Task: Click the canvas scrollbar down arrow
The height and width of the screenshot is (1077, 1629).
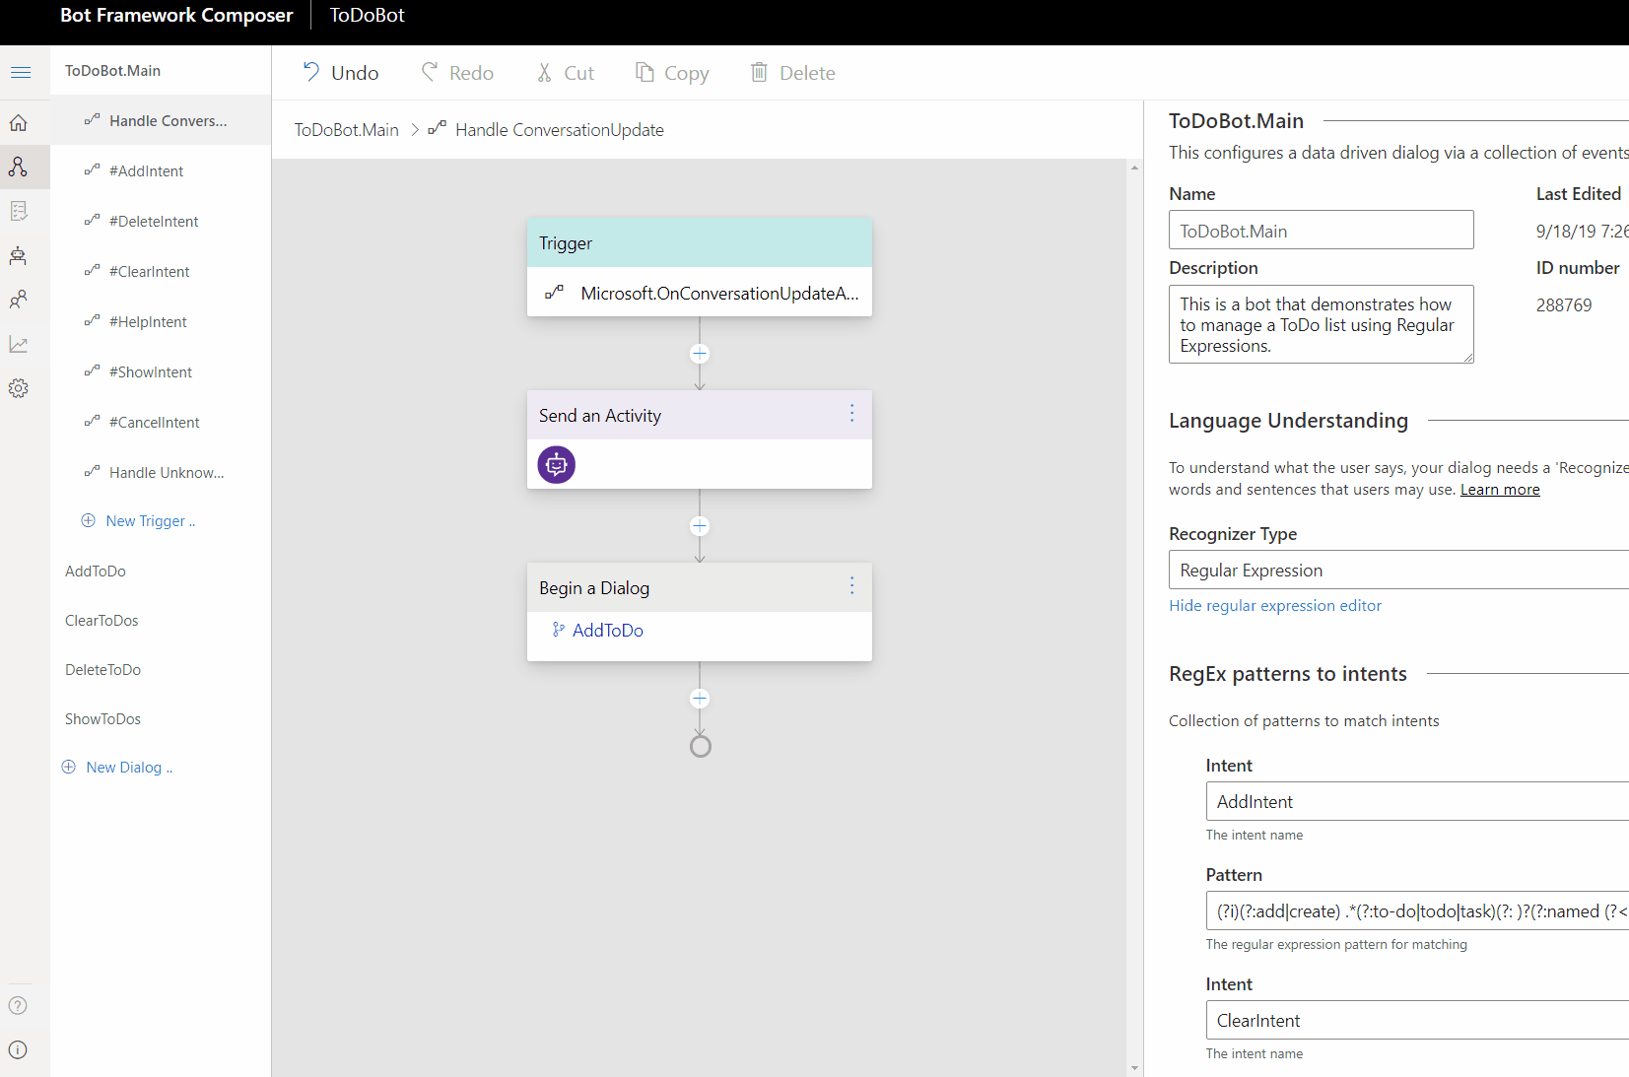Action: click(x=1134, y=1067)
